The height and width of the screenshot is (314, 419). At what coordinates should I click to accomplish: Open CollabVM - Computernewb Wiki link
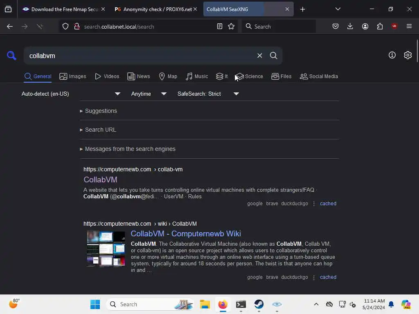pos(186,233)
